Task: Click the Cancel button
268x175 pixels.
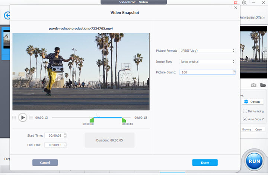Action: 45,163
